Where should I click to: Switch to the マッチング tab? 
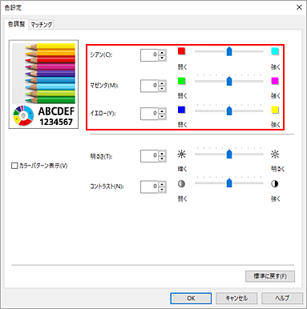click(x=42, y=25)
